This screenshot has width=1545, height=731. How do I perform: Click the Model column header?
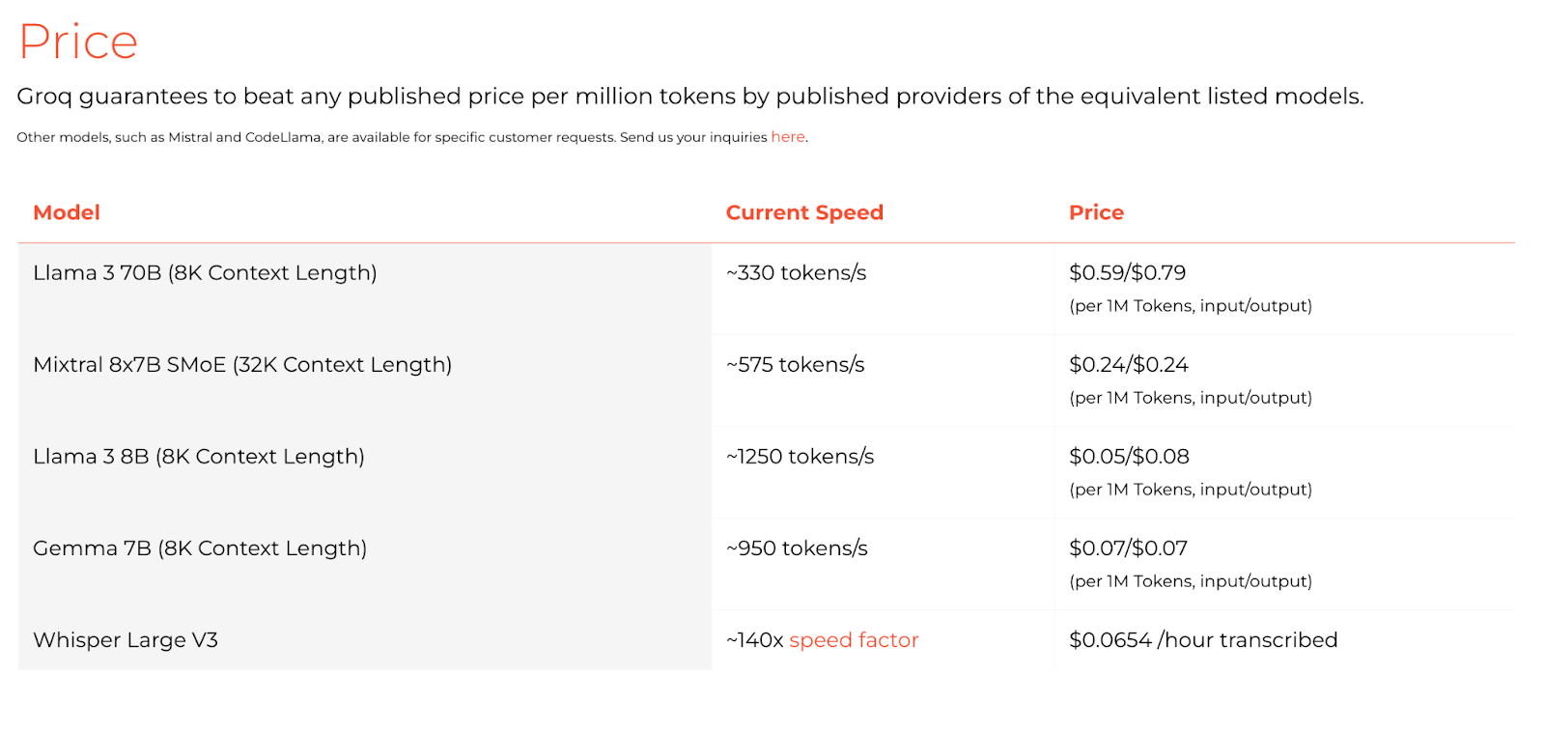click(x=67, y=212)
